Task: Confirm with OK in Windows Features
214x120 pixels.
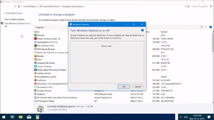Action: 124,87
